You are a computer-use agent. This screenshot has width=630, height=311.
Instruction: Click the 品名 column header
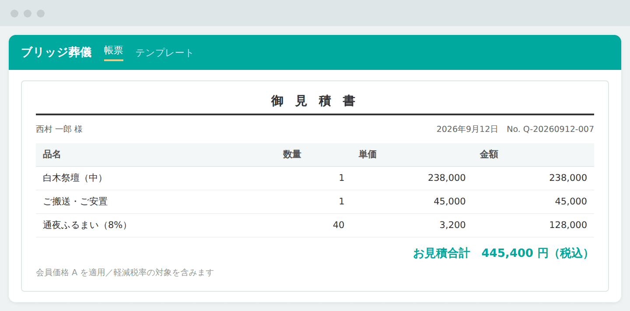pyautogui.click(x=52, y=155)
